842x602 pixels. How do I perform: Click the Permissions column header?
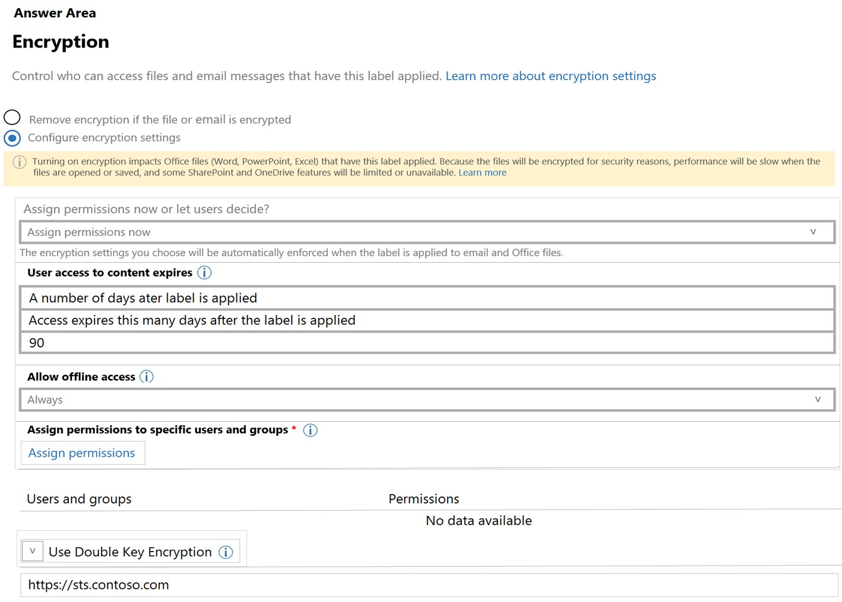pyautogui.click(x=423, y=499)
